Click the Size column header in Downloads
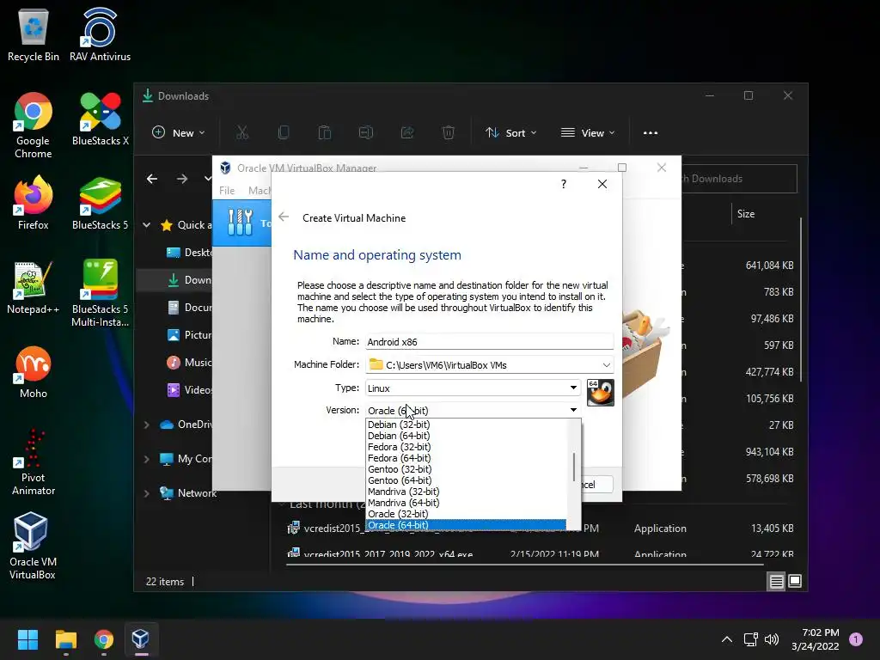The width and height of the screenshot is (880, 660). (745, 214)
